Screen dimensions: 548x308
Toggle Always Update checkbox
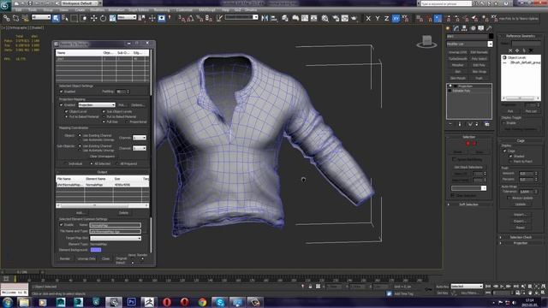tap(509, 198)
